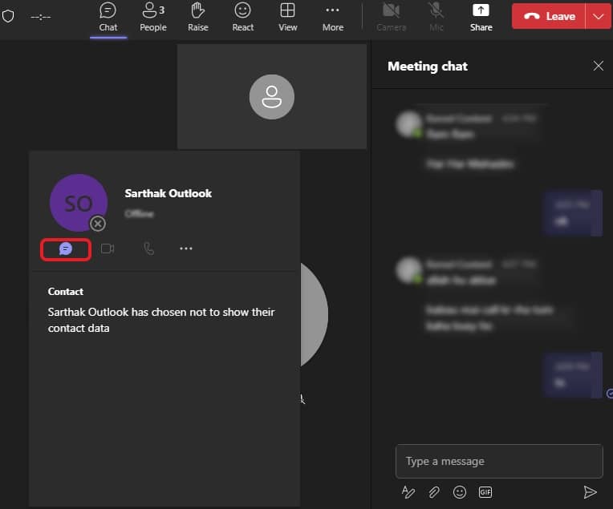This screenshot has width=613, height=509.
Task: Click the meeting timer display
Action: point(41,17)
